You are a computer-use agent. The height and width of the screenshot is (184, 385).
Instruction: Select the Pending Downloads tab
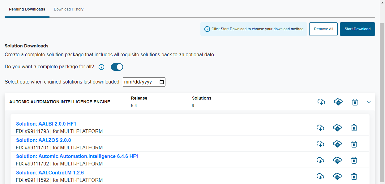tap(27, 9)
